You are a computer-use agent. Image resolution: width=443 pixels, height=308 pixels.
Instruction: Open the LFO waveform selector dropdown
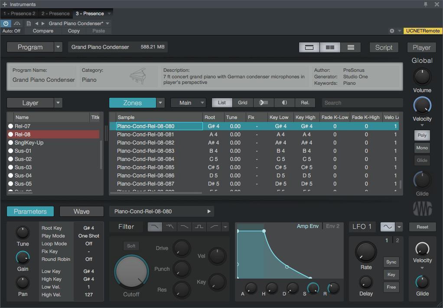click(399, 227)
